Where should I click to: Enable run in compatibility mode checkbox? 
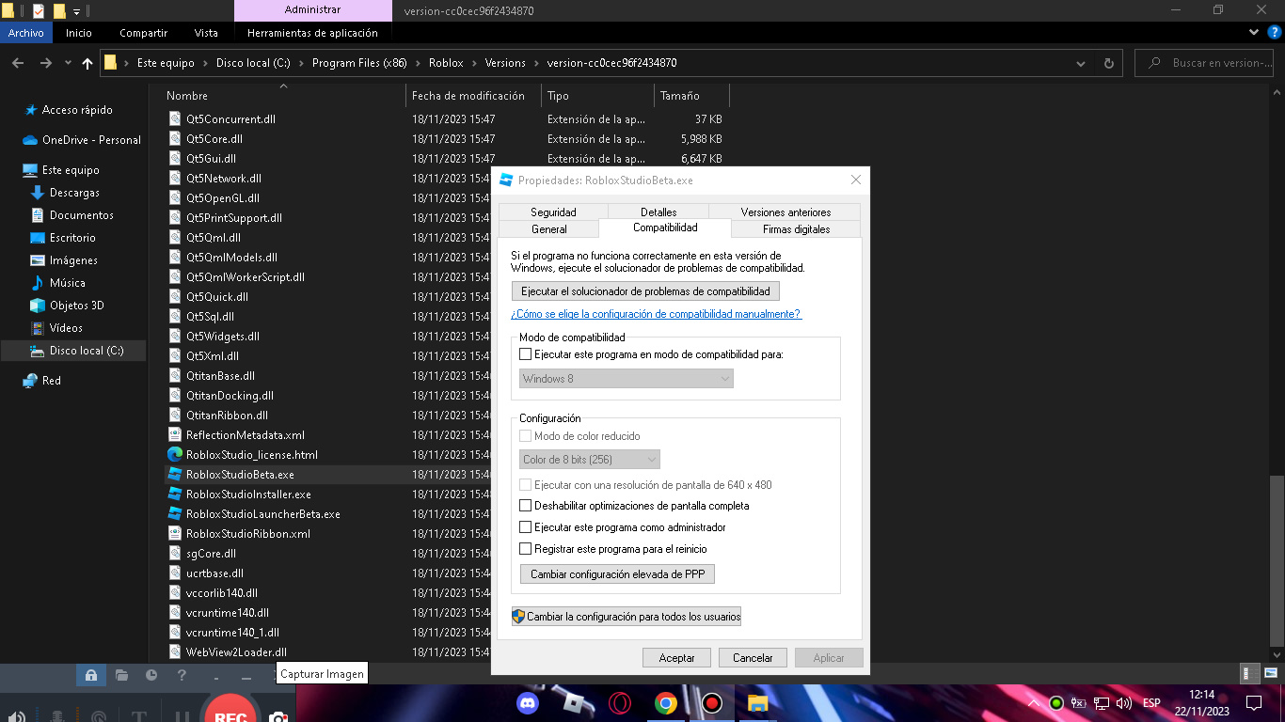point(526,354)
